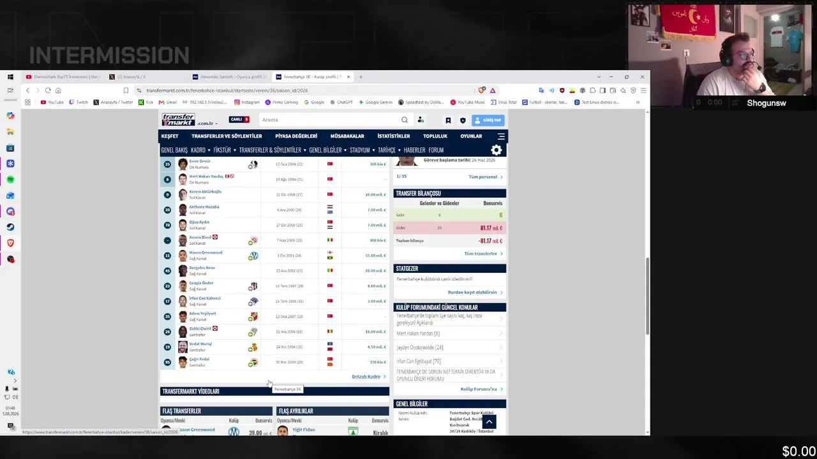
Task: Open the Twitch bookmark
Action: 79,102
